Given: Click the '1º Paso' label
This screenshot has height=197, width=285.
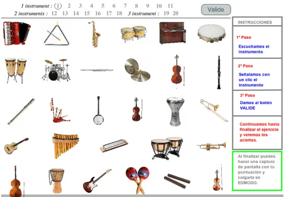Looking at the screenshot, I should click(244, 37).
